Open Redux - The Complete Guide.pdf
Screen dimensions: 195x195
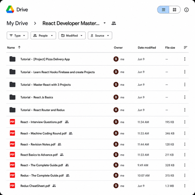(x=42, y=175)
